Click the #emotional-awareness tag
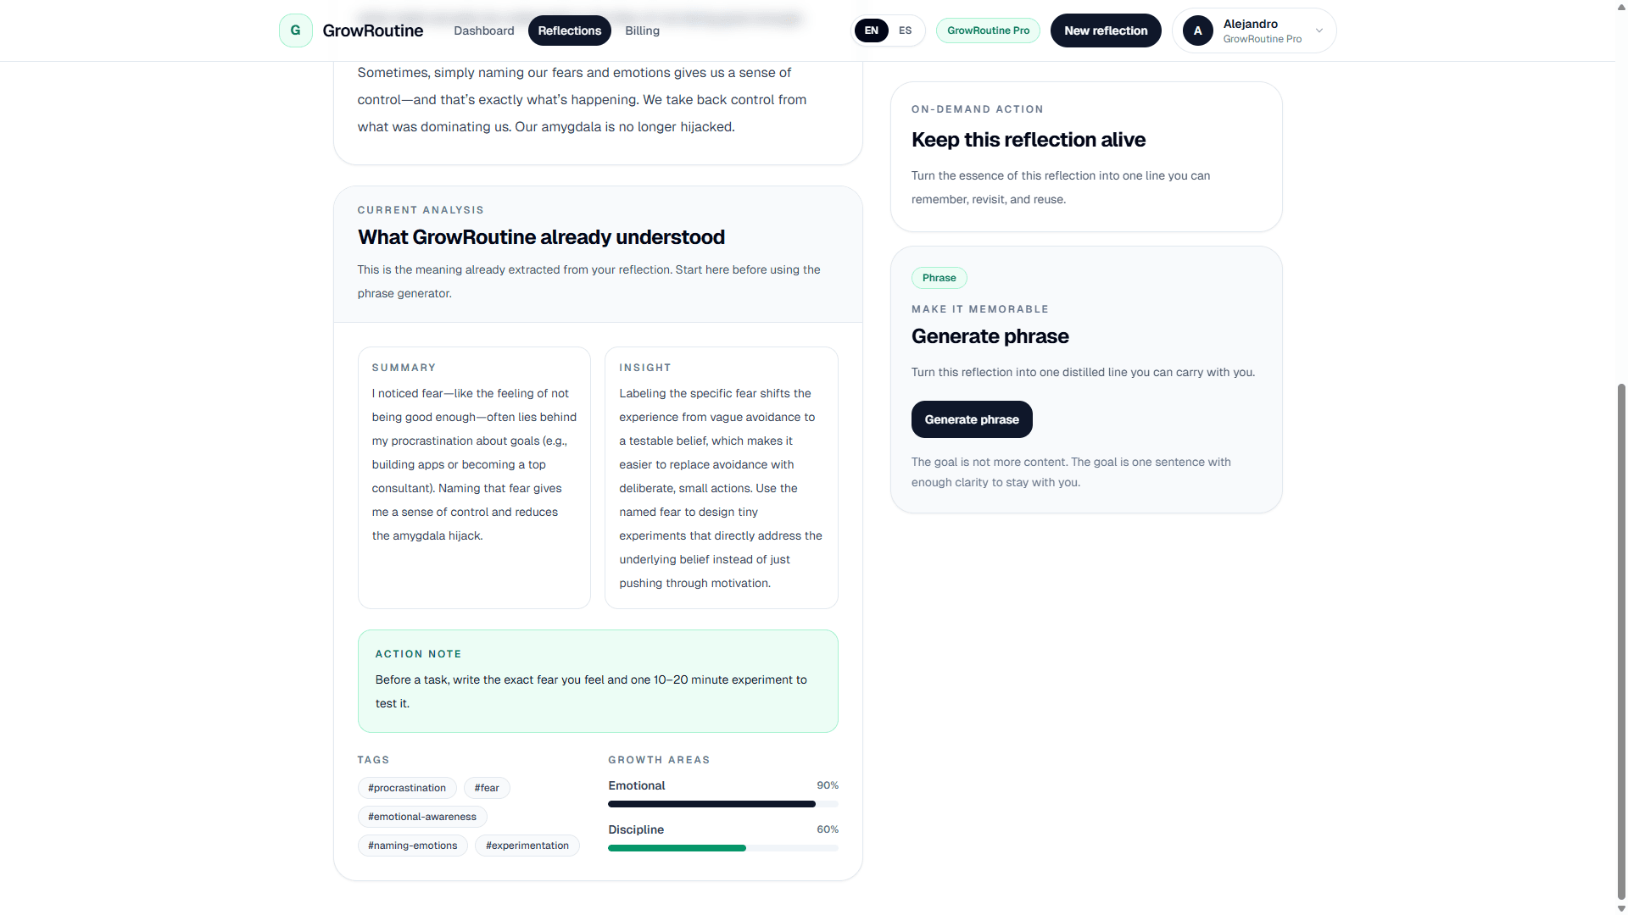 tap(422, 817)
